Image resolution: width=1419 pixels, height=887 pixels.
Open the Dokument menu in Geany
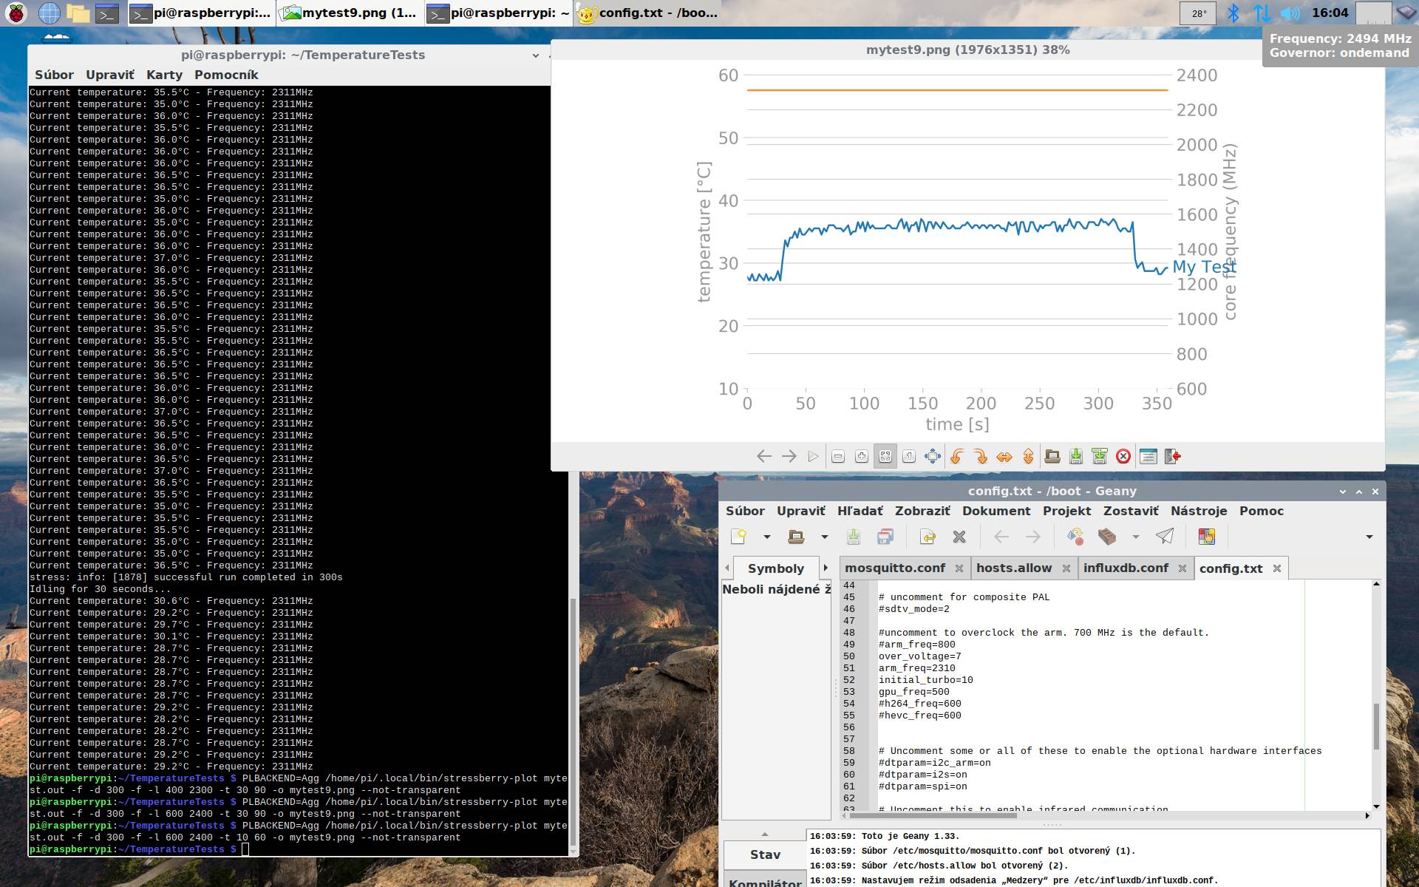tap(996, 511)
